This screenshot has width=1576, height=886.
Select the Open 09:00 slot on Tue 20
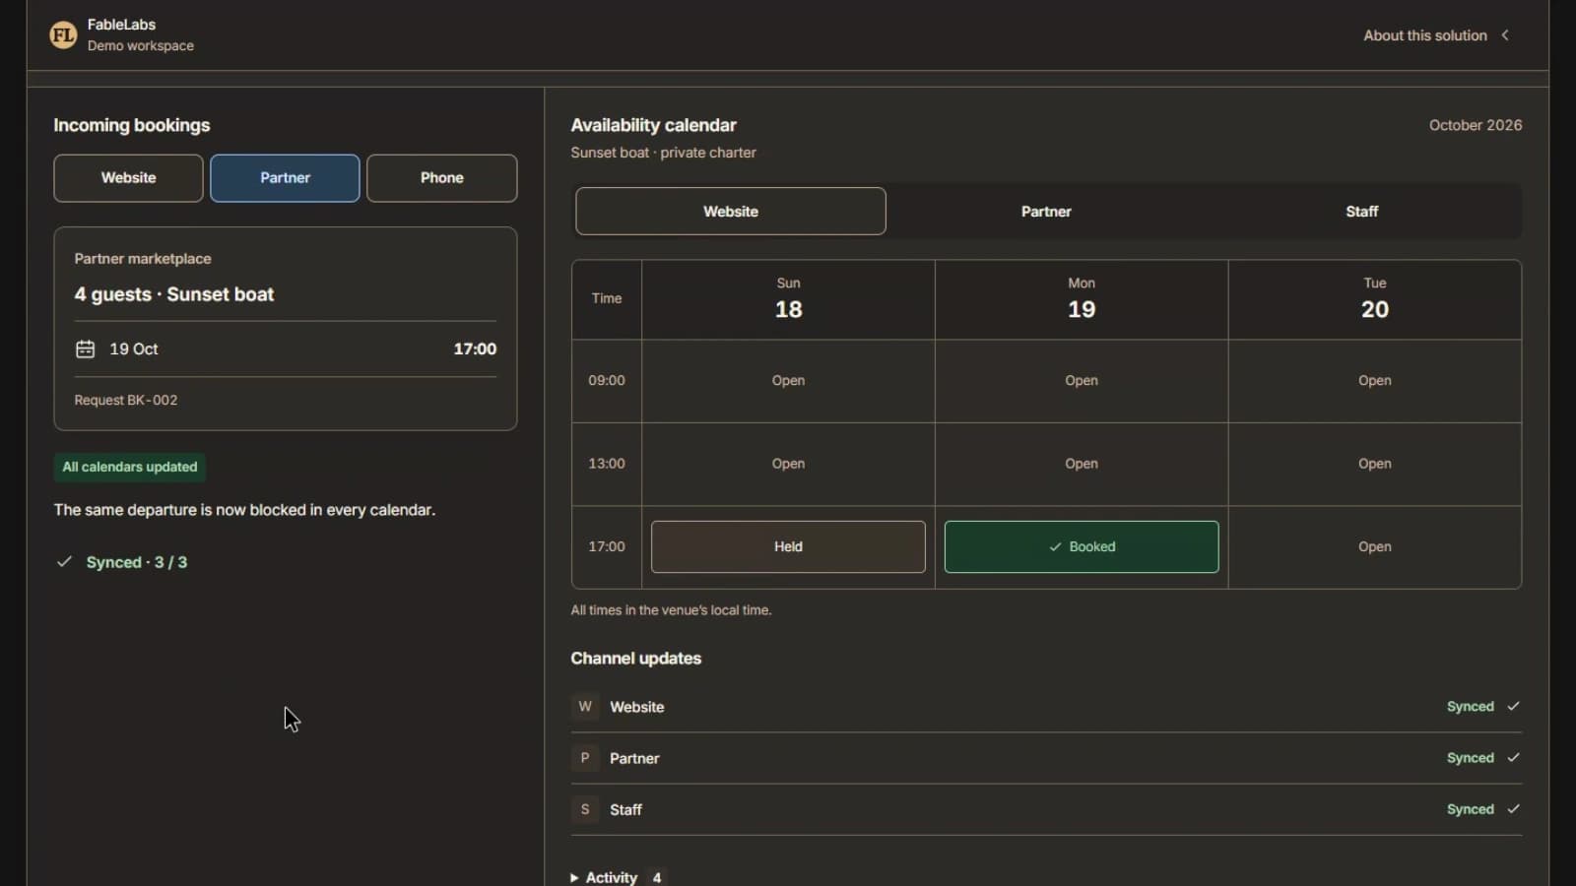click(x=1375, y=381)
